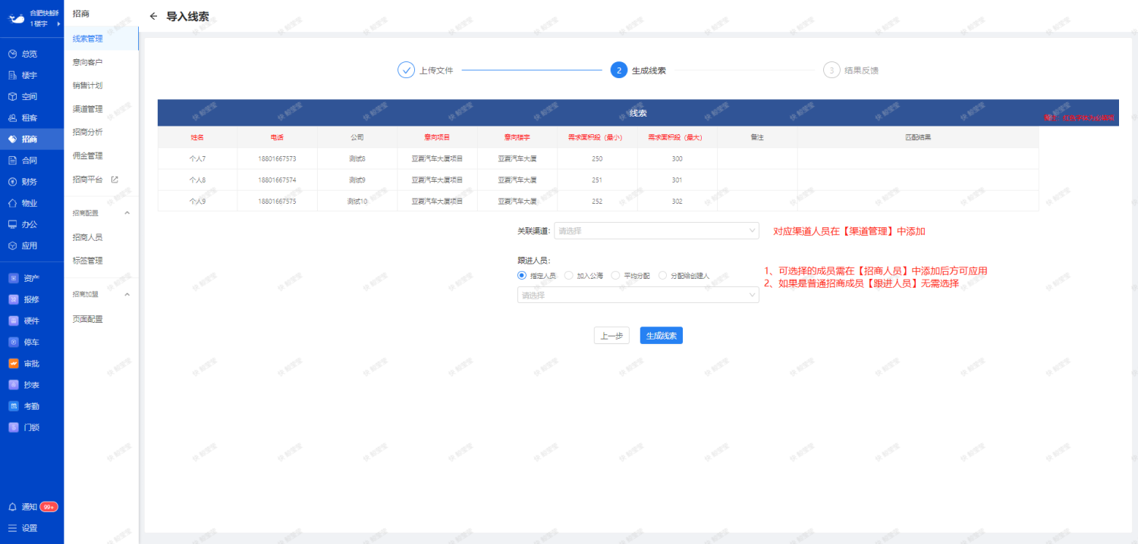Open the 关联渠道 dropdown
The width and height of the screenshot is (1138, 544).
point(656,230)
